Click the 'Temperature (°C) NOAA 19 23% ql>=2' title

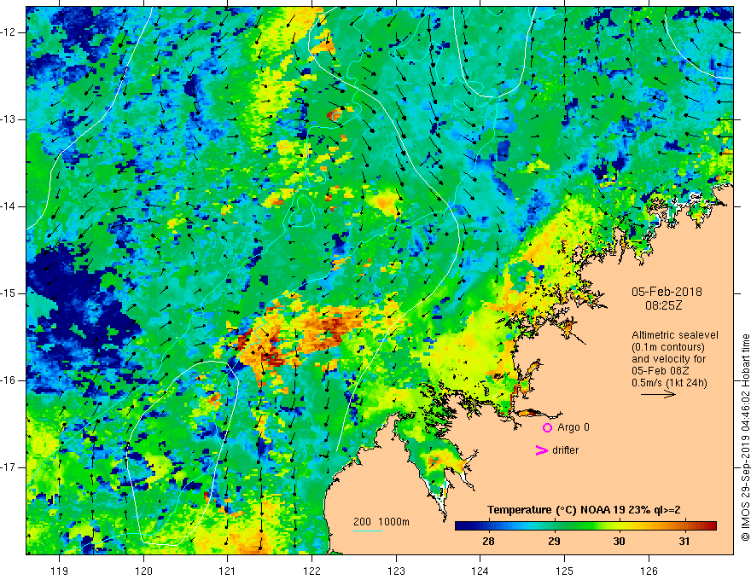(584, 510)
